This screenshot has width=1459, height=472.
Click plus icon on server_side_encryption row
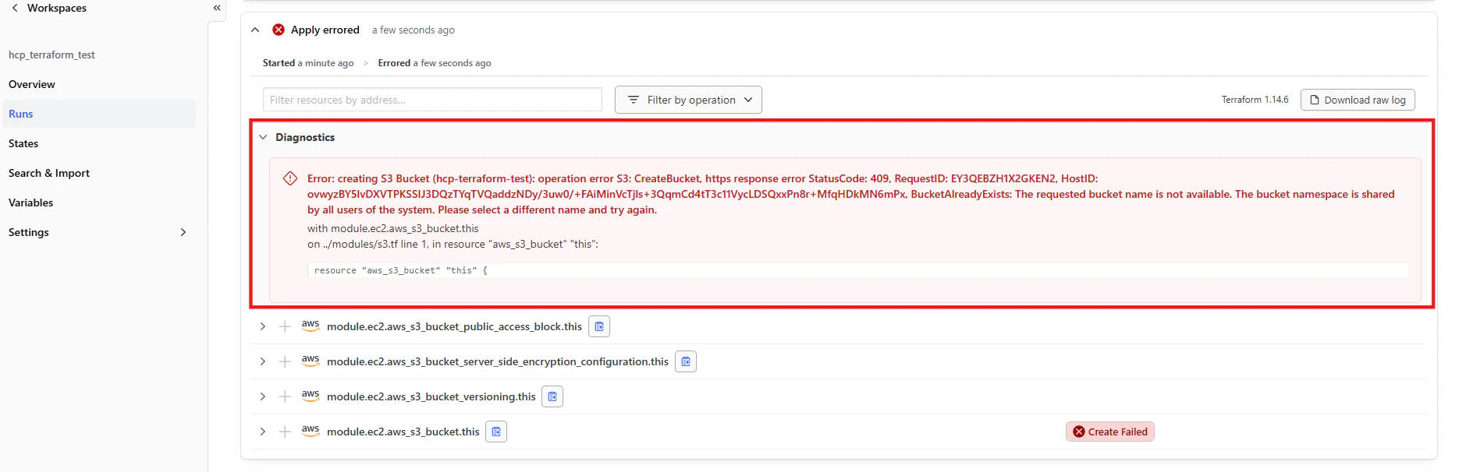click(285, 361)
